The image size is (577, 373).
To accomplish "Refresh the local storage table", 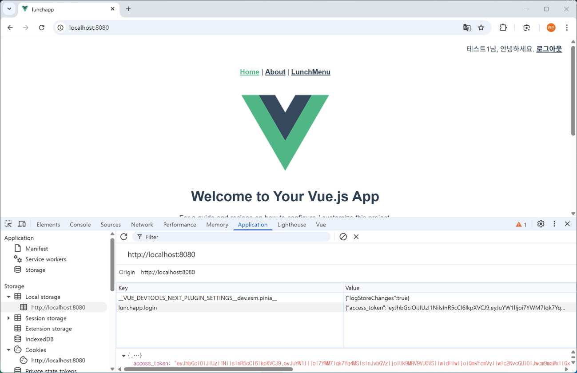I will click(x=124, y=237).
